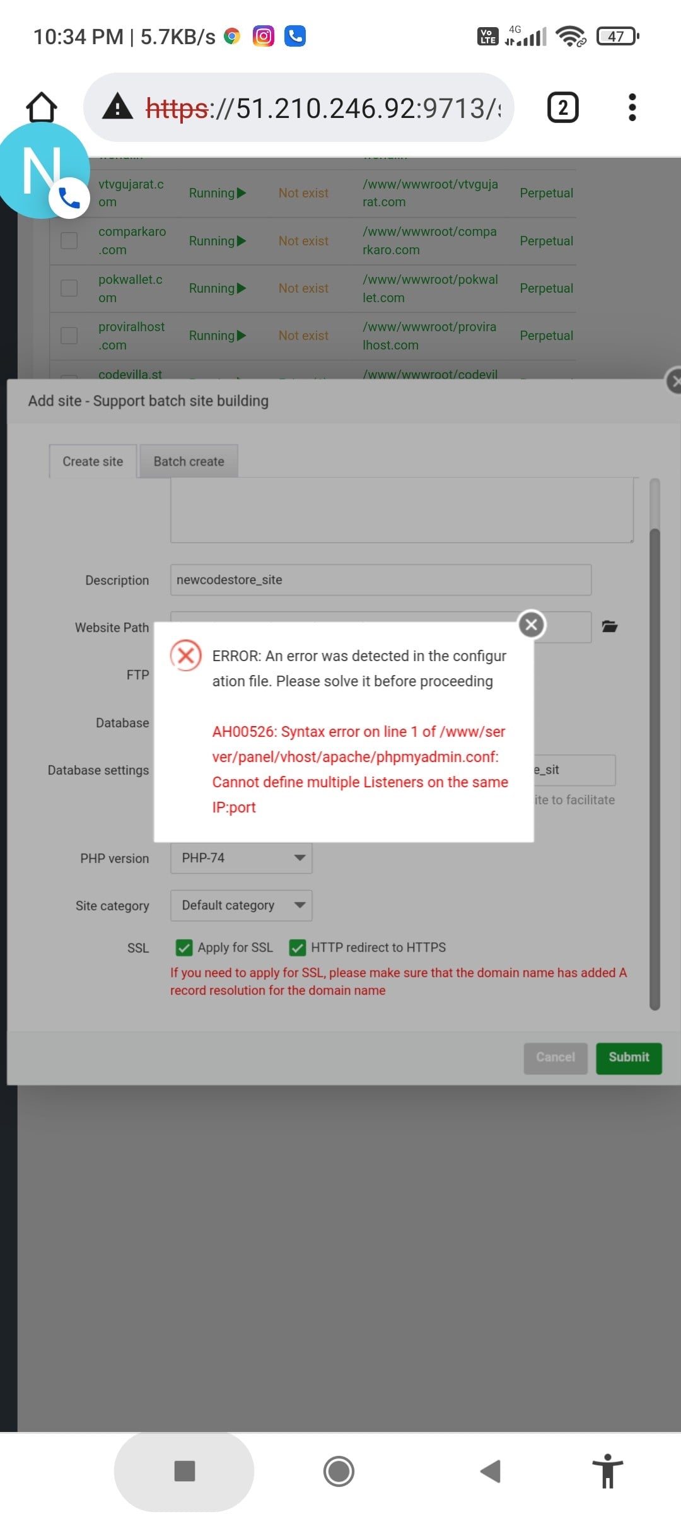Select the pokwallet.com row checkbox
This screenshot has height=1514, width=681.
pyautogui.click(x=69, y=288)
